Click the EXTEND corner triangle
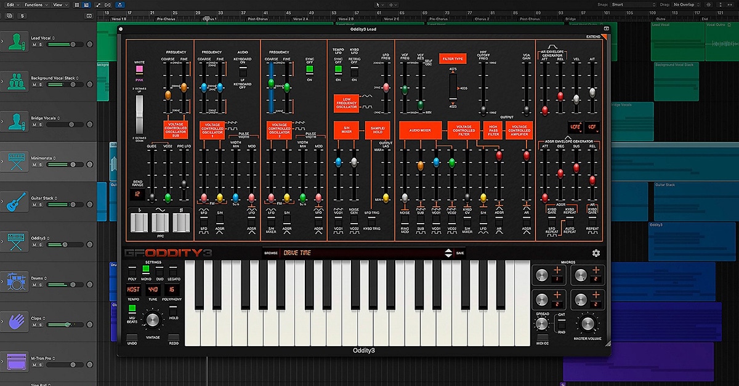The width and height of the screenshot is (739, 386). pos(604,36)
